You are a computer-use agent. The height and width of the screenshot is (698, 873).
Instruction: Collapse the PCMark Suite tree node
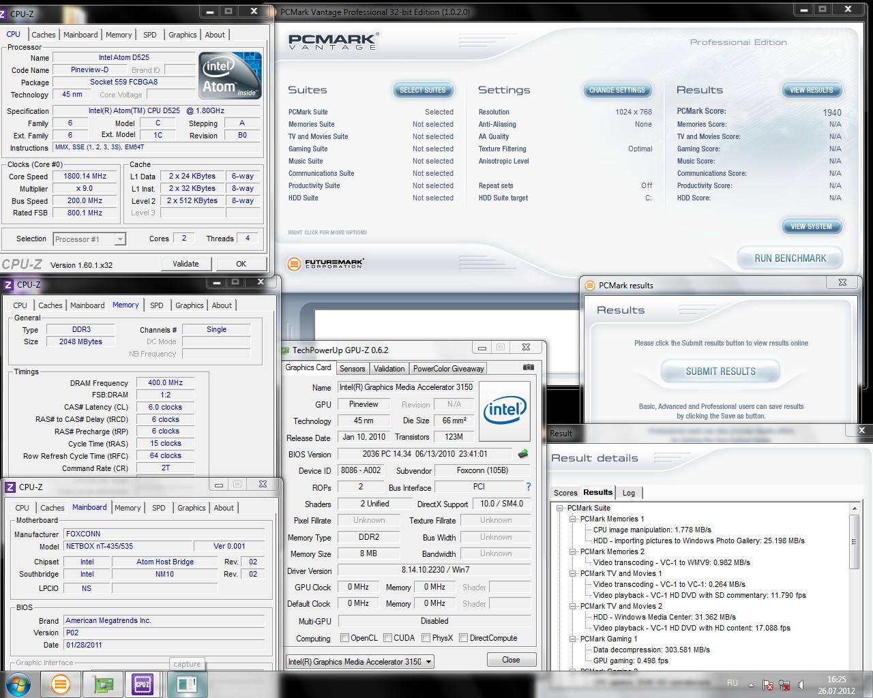point(560,508)
